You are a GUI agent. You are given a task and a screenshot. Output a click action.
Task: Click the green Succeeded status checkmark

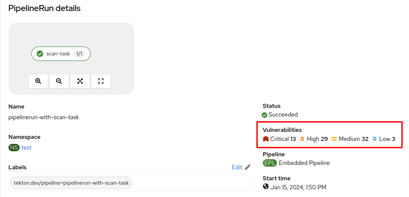(265, 115)
